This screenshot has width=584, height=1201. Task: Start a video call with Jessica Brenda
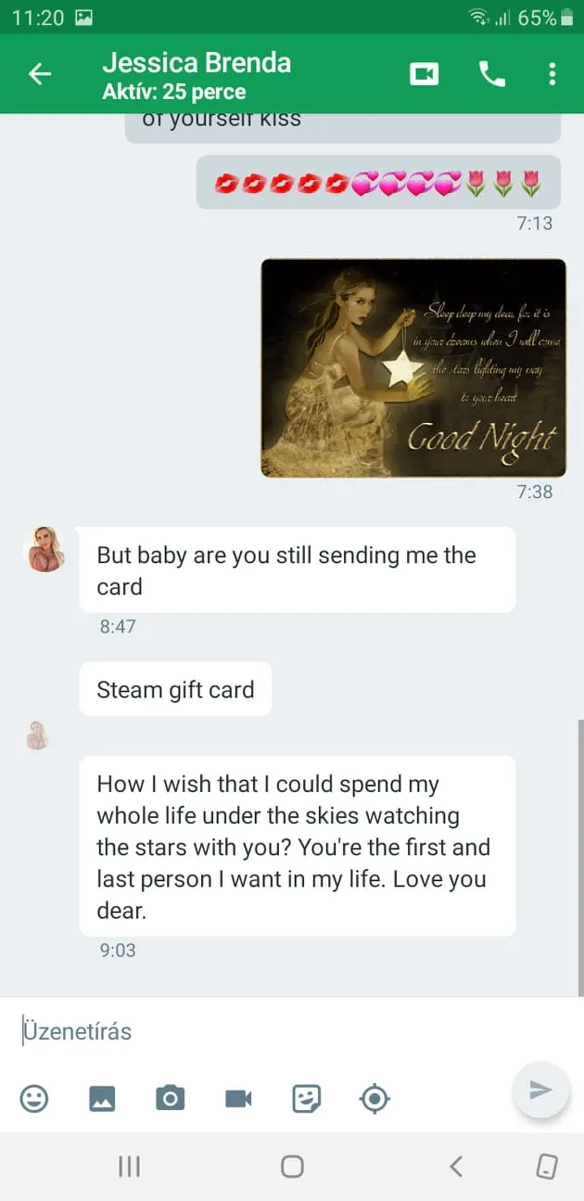(425, 74)
